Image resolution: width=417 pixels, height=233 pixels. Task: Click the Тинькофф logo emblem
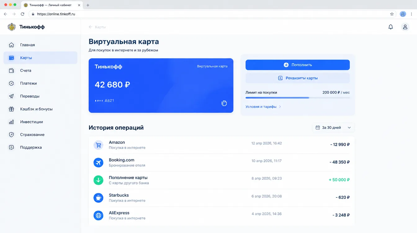[x=11, y=27]
